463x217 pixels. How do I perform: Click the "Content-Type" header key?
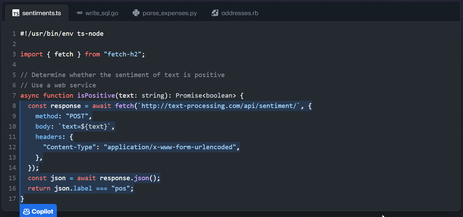click(x=70, y=147)
